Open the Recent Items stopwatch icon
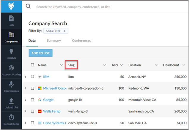189x130 pixels. [x=11, y=118]
